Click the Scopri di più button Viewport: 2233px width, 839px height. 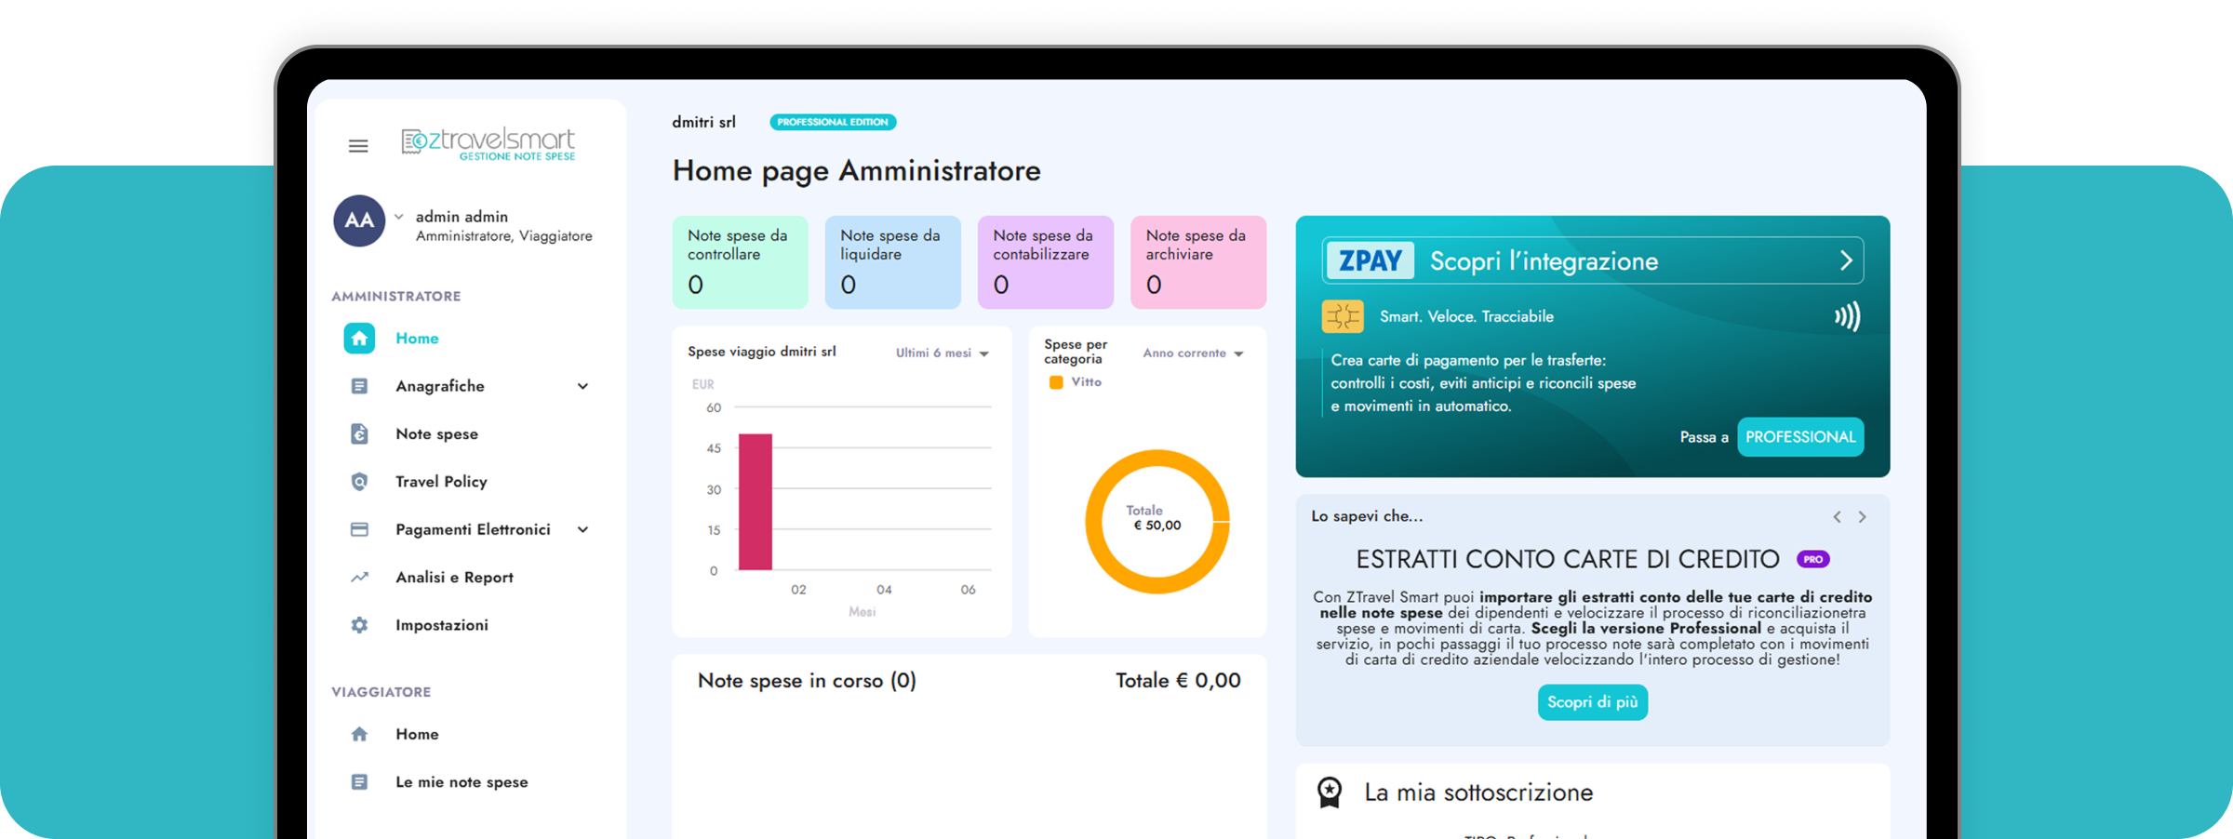click(x=1593, y=702)
